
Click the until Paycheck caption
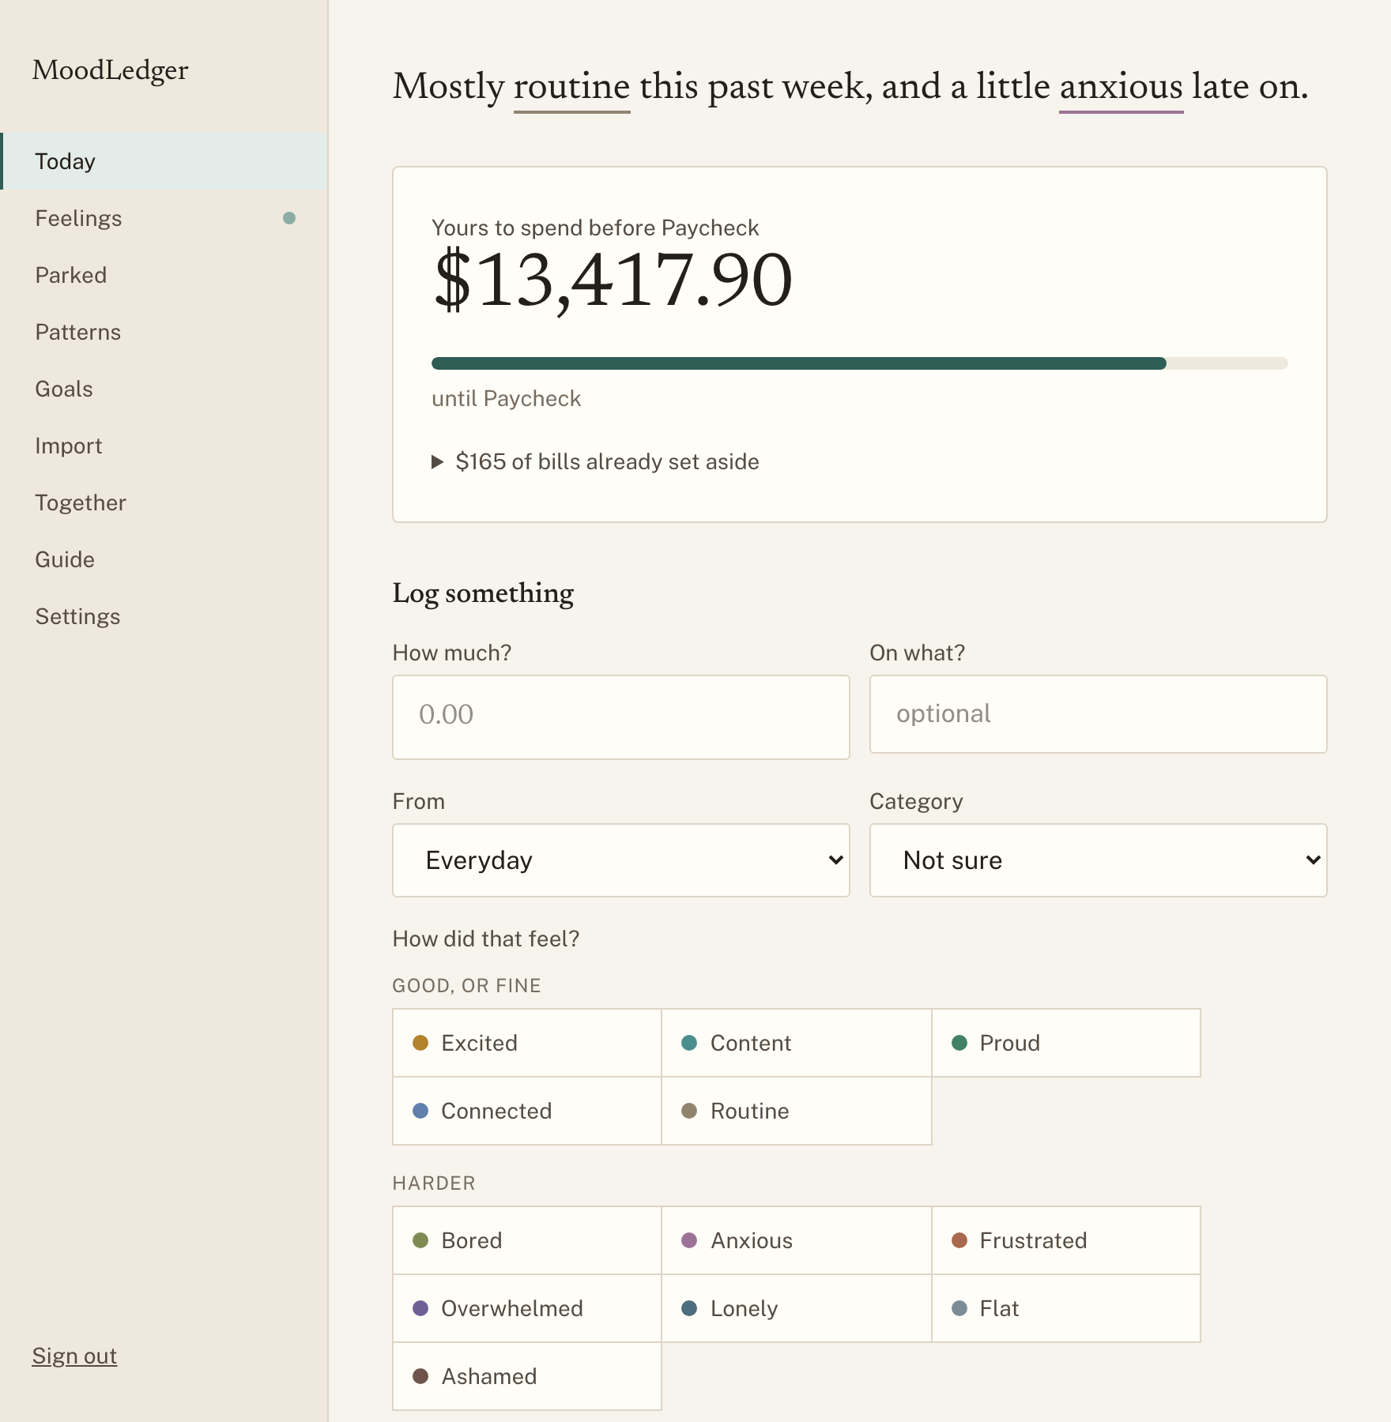[507, 398]
